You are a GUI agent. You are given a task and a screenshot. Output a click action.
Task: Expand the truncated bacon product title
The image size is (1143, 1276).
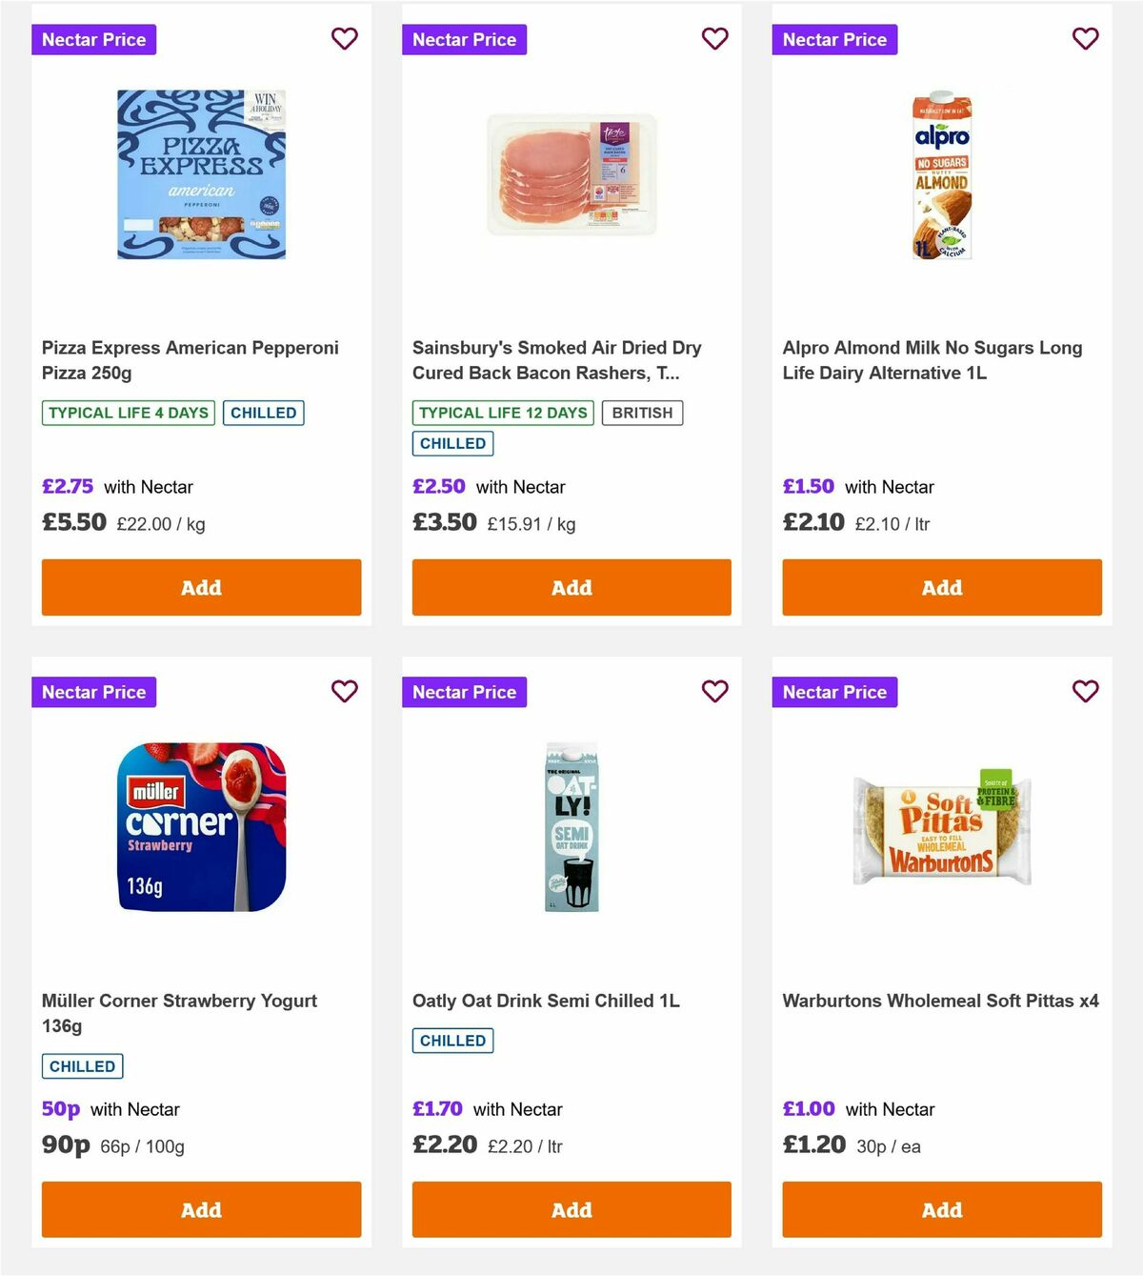557,360
